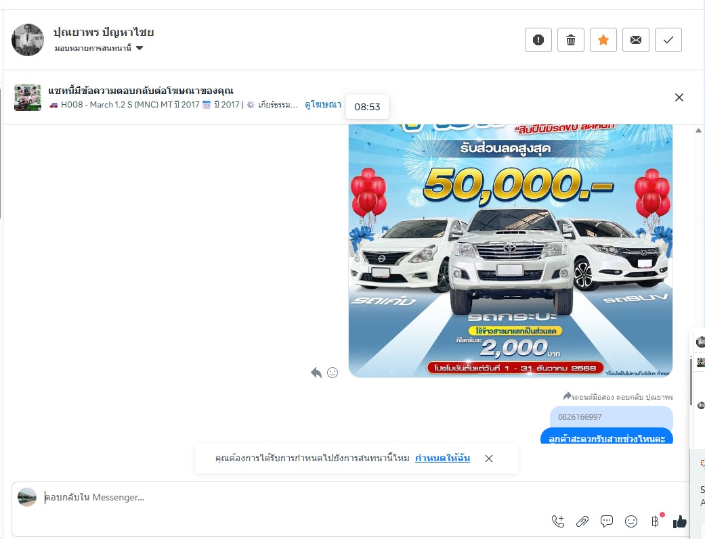Viewport: 705px width, 539px height.
Task: Toggle the orange star follow-up flag
Action: coord(603,40)
